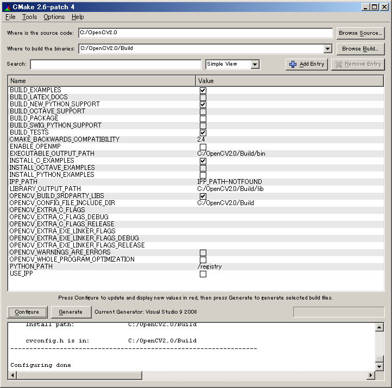Uncheck BUILD_TESTS option
392x388 pixels.
[x=203, y=132]
